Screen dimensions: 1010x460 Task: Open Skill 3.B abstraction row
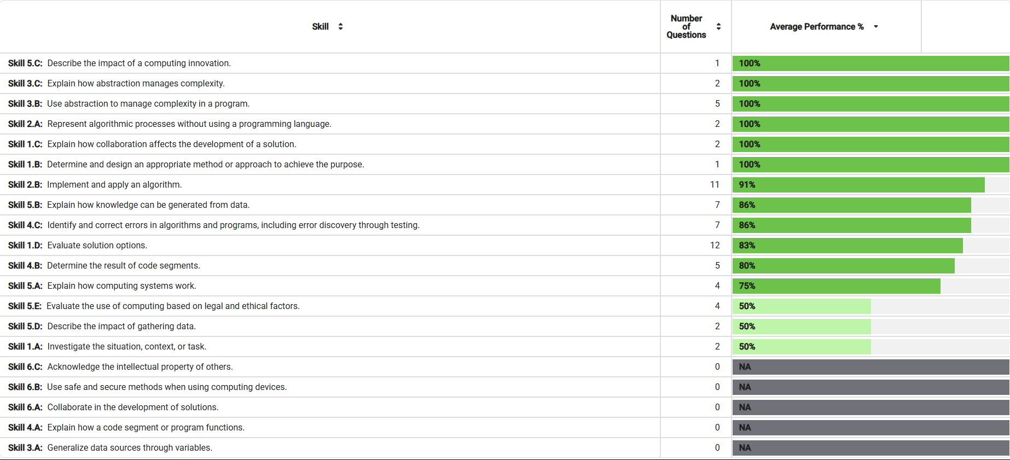click(x=148, y=104)
